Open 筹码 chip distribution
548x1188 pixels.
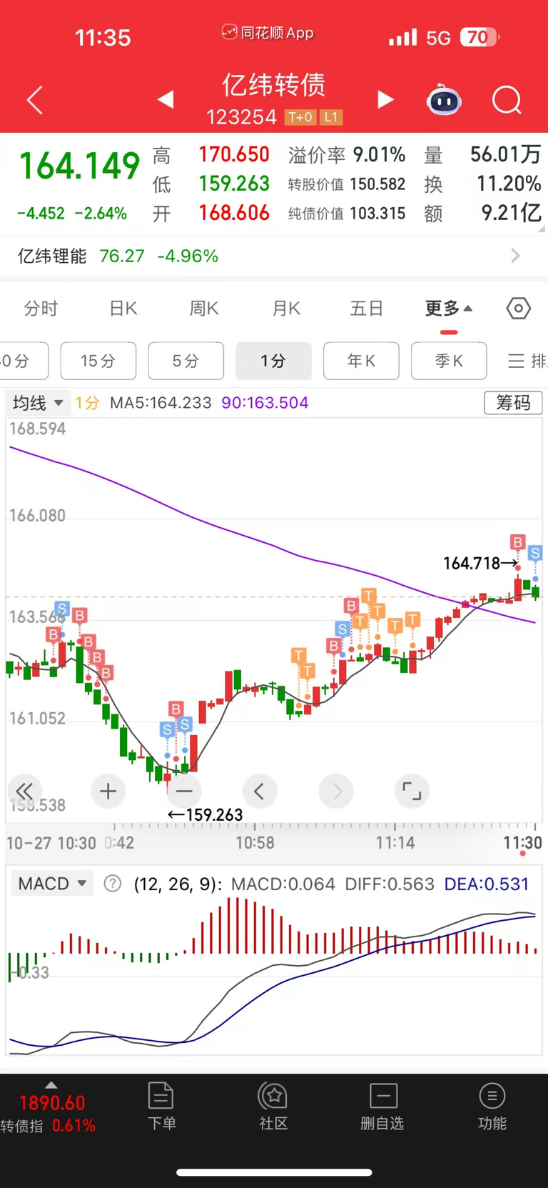pos(513,403)
